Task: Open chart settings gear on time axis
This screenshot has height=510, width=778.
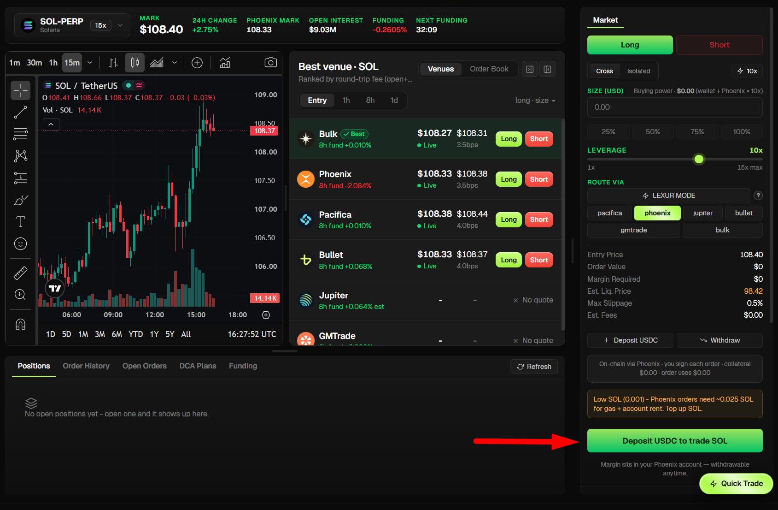Action: click(x=266, y=315)
